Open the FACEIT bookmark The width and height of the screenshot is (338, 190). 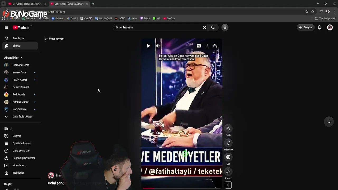coord(120,18)
